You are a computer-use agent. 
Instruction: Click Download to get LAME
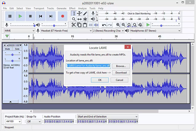click(x=121, y=73)
